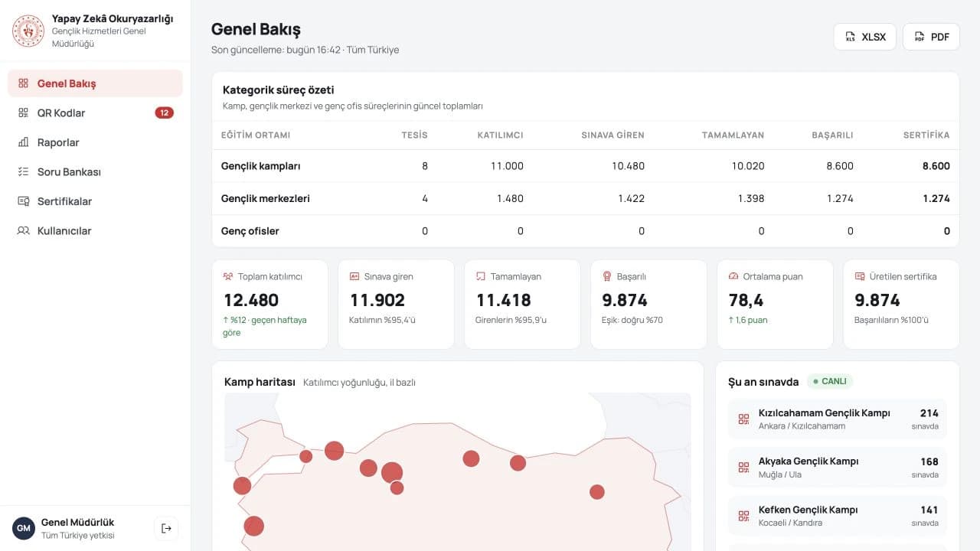Click the CANLI live status badge
The height and width of the screenshot is (551, 980).
click(830, 381)
